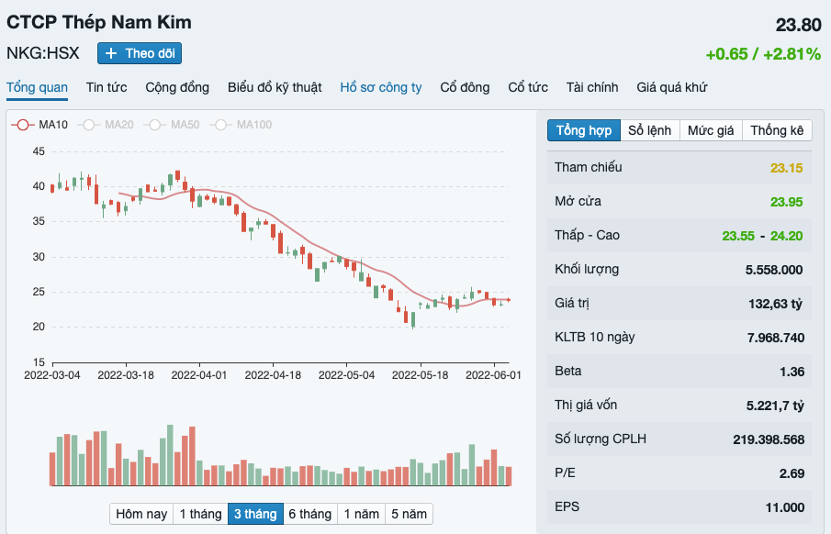Viewport: 831px width, 534px height.
Task: Click the price change +0.65 / +2.81%
Action: (763, 54)
